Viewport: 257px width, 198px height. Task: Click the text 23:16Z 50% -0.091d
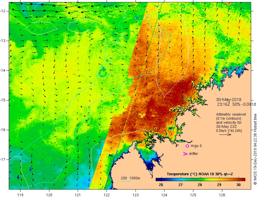(x=236, y=104)
